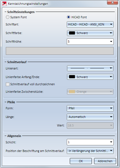Open Position der Beschriftung am Schnittverlauf dropdown
This screenshot has width=120, height=168.
[90, 151]
